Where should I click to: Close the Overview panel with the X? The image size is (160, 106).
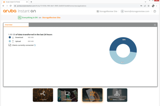tap(155, 25)
